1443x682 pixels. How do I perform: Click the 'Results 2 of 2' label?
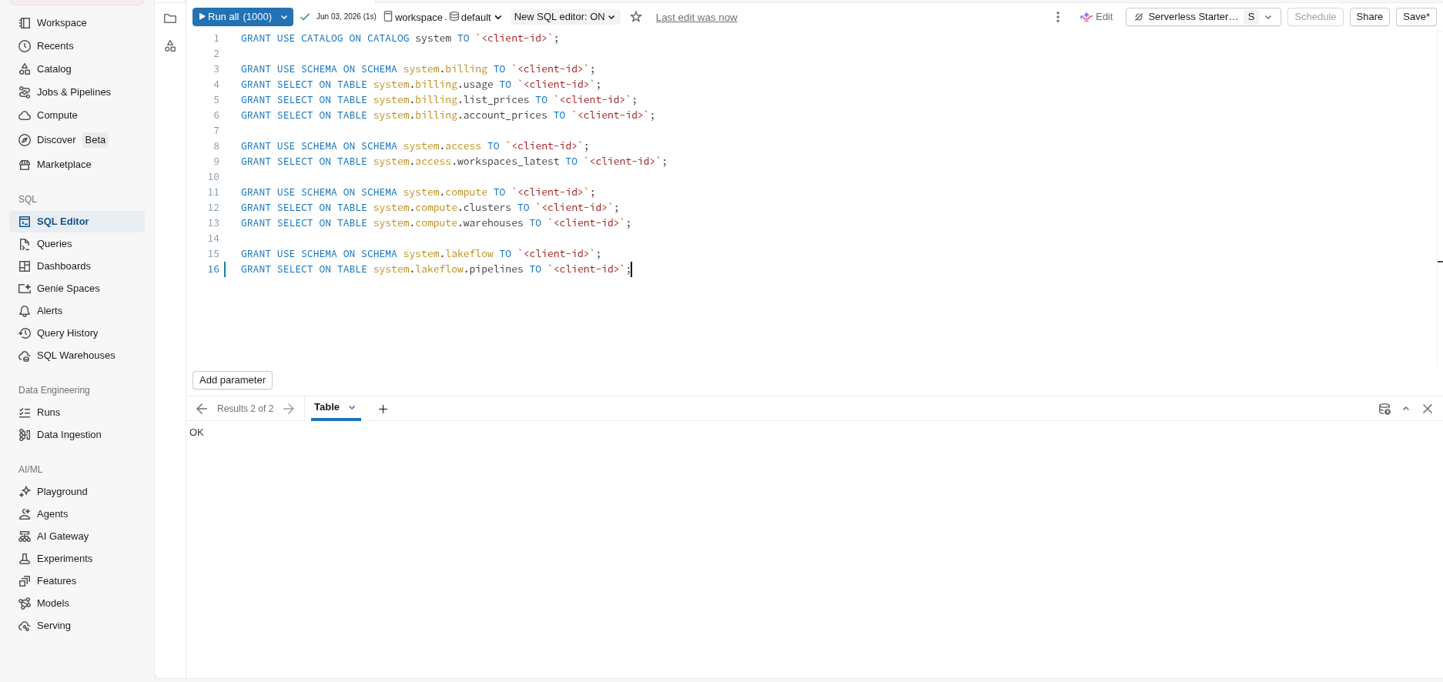coord(245,409)
